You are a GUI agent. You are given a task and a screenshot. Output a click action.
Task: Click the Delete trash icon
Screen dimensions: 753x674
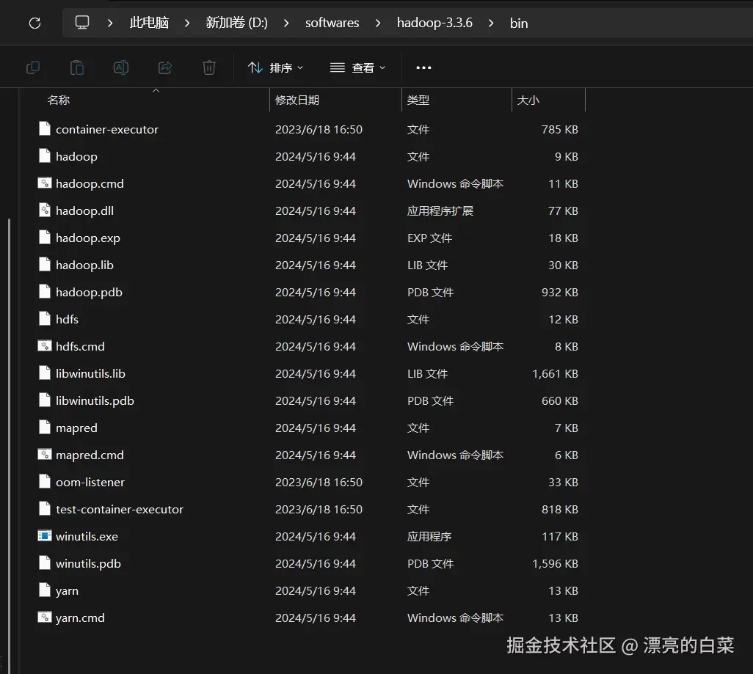[x=209, y=67]
